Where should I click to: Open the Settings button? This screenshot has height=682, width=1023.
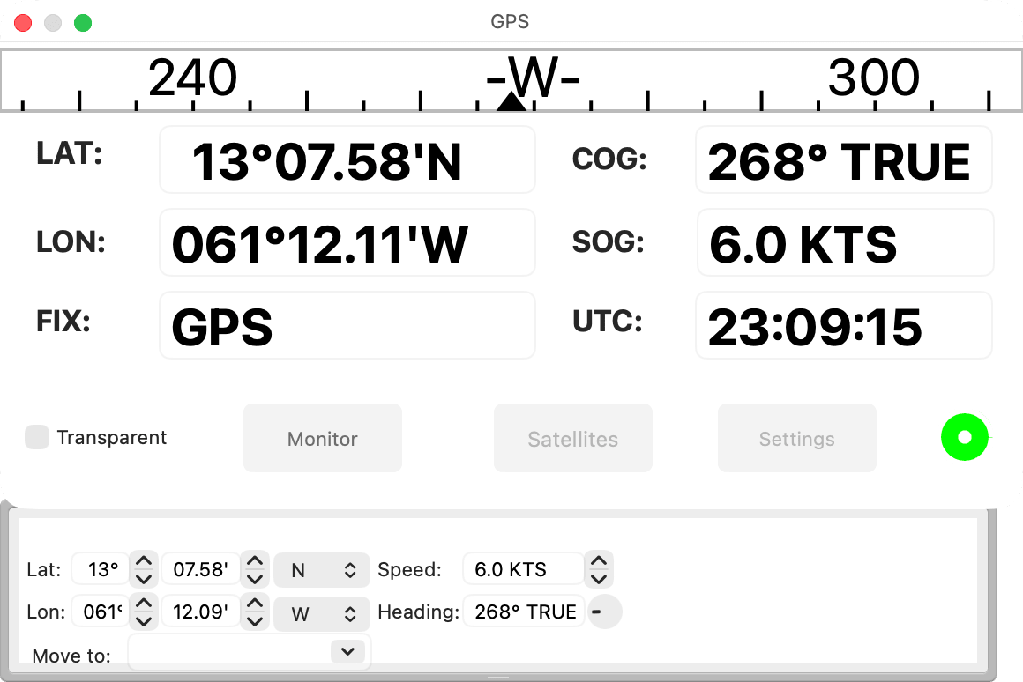point(796,438)
